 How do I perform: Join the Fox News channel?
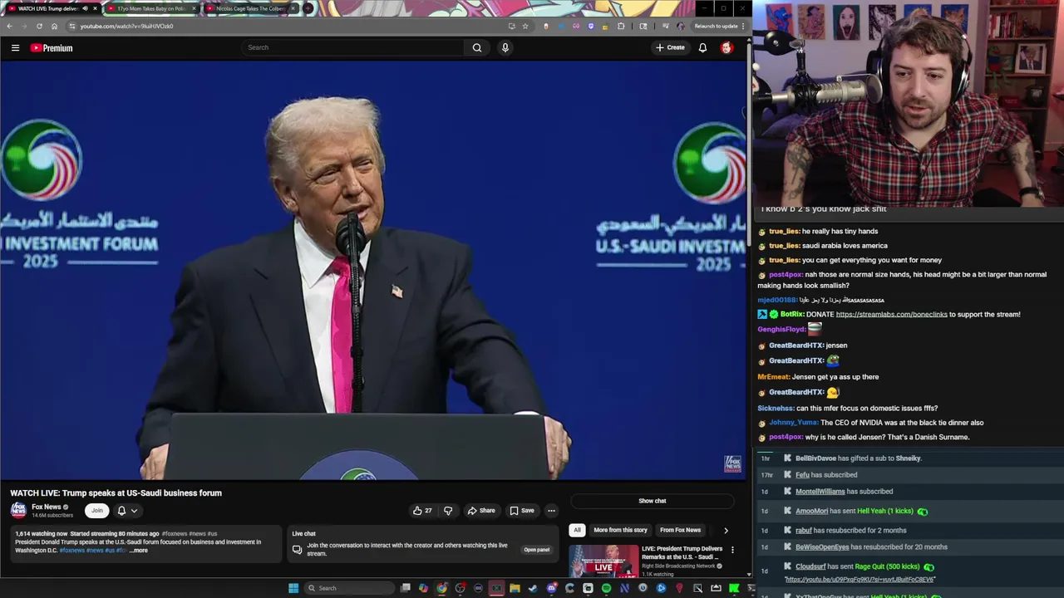coord(97,511)
